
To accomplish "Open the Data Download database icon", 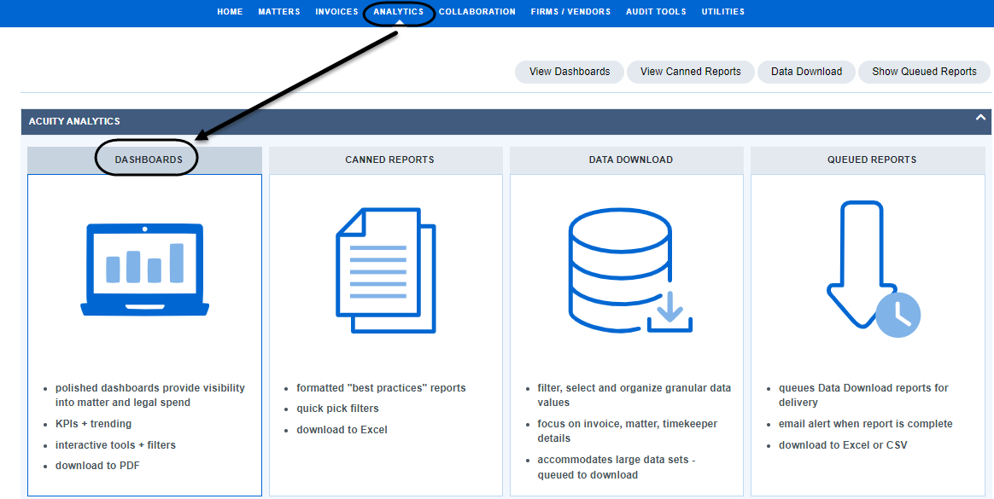I will [631, 270].
